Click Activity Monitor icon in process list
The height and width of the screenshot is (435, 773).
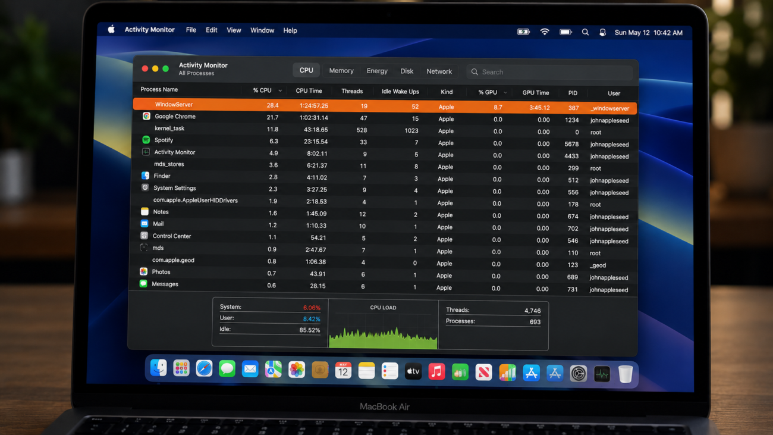click(x=146, y=152)
